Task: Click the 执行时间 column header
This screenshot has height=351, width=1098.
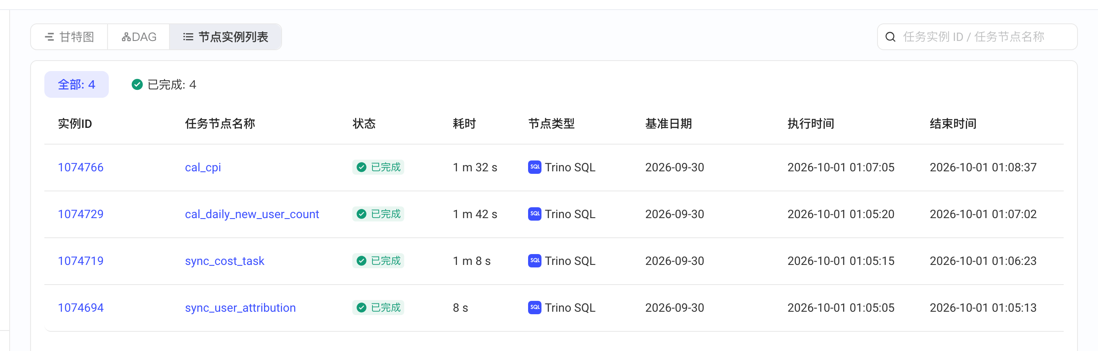Action: click(811, 124)
